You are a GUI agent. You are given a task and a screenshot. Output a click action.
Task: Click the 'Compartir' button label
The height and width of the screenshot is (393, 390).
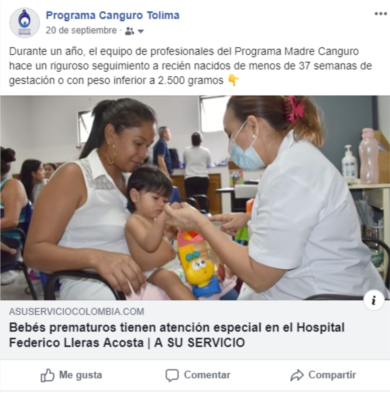[332, 375]
